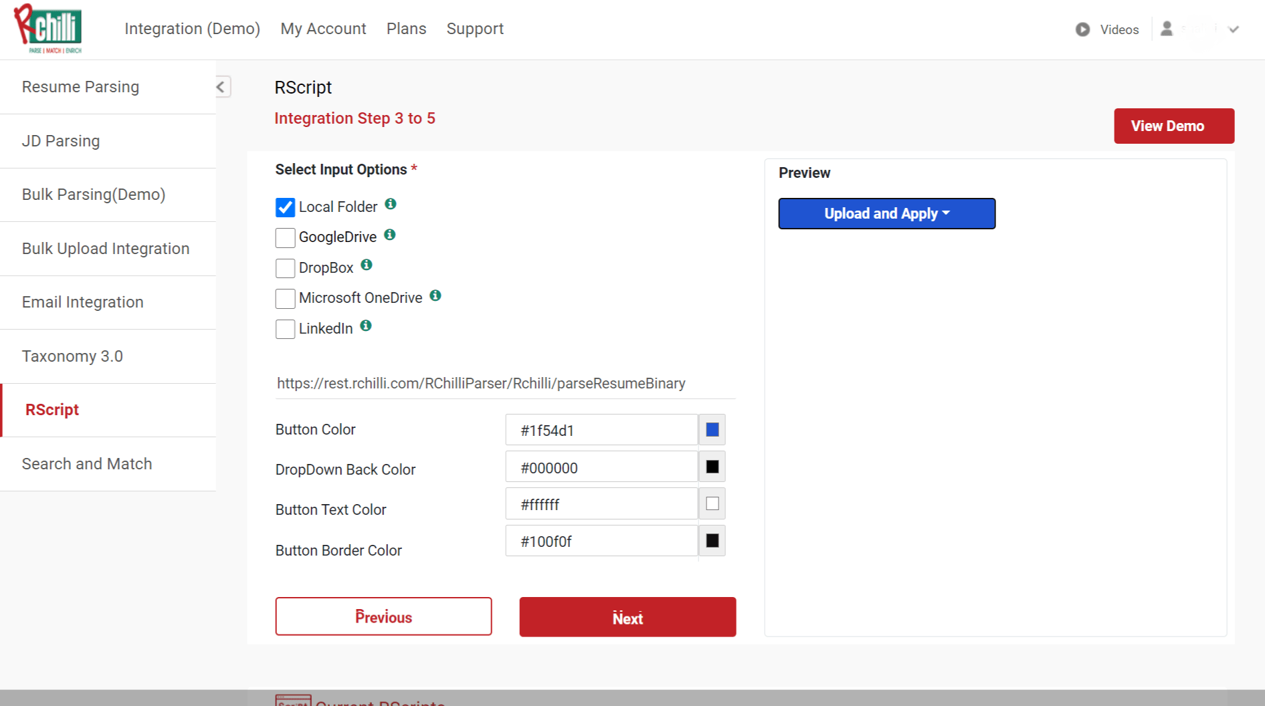Open Support menu
This screenshot has height=706, width=1265.
click(x=475, y=29)
